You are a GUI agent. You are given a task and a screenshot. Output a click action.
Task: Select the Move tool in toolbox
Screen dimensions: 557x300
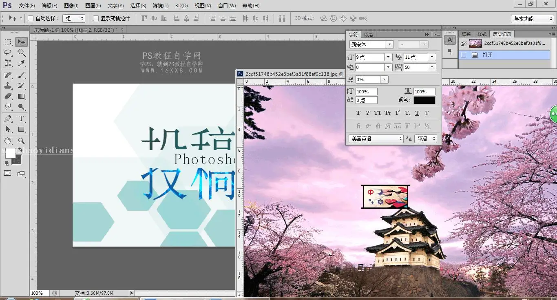[21, 42]
